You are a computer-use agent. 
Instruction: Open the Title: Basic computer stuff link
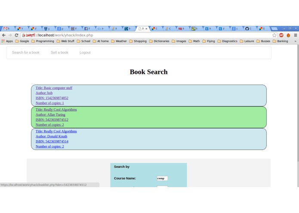pos(54,88)
